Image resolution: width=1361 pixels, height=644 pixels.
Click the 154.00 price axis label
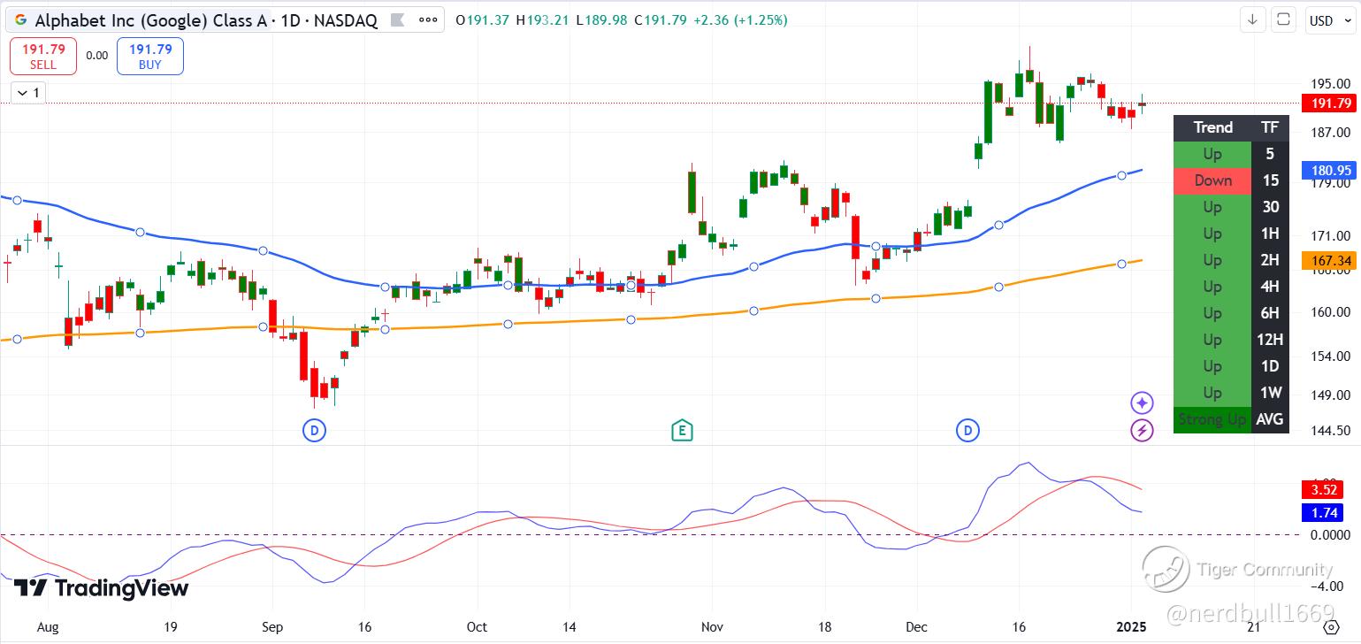coord(1331,356)
